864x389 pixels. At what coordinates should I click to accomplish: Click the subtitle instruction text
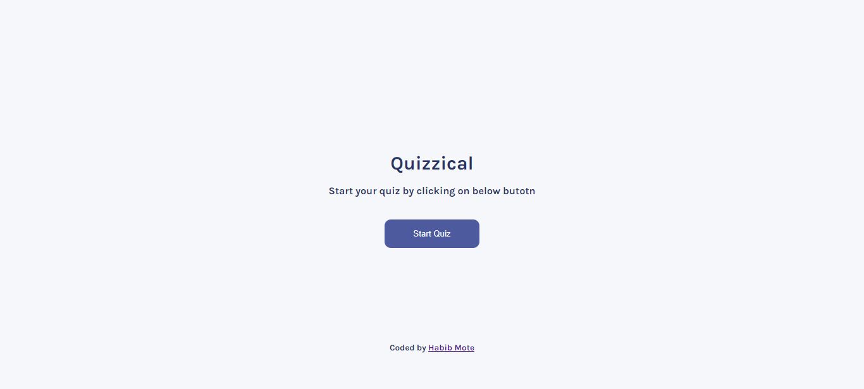[432, 191]
